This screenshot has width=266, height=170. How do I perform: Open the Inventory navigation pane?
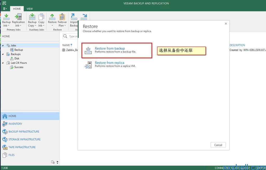(x=15, y=124)
